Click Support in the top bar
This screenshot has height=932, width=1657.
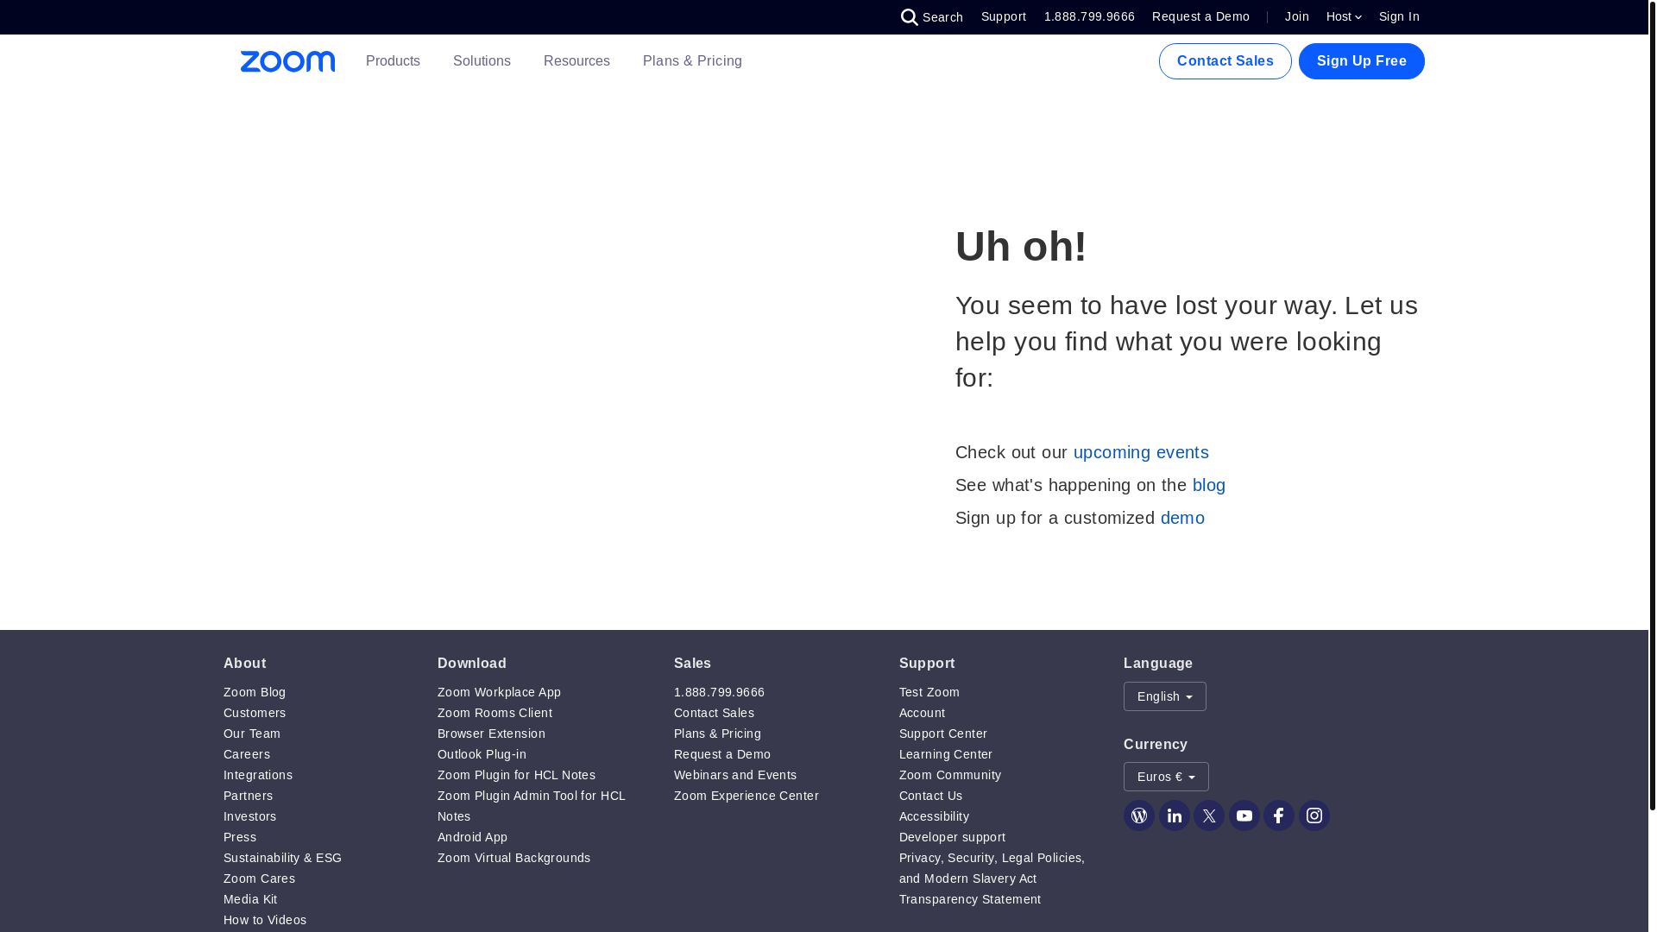click(x=1004, y=16)
